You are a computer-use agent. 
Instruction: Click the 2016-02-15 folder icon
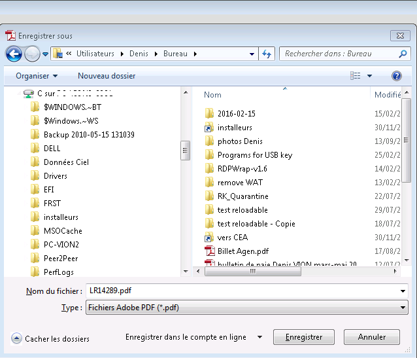pos(209,113)
